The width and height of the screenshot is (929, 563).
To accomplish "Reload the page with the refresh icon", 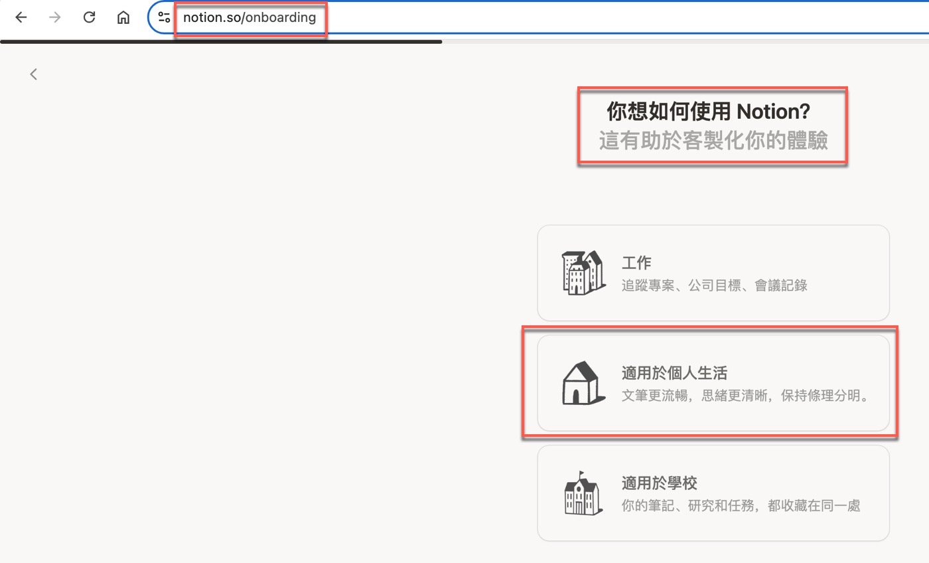I will (89, 18).
